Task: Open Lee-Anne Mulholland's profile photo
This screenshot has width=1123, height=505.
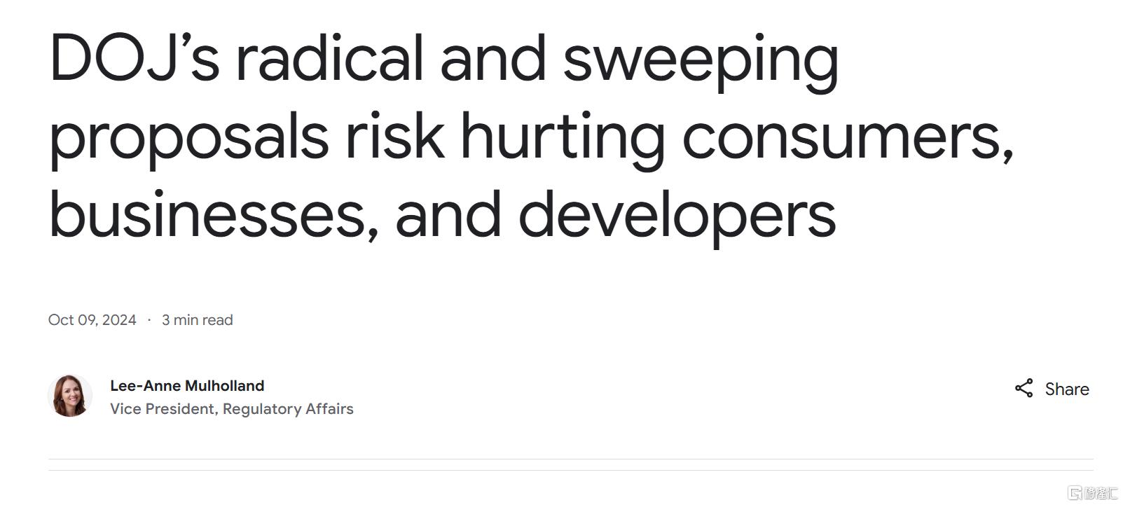Action: (70, 396)
